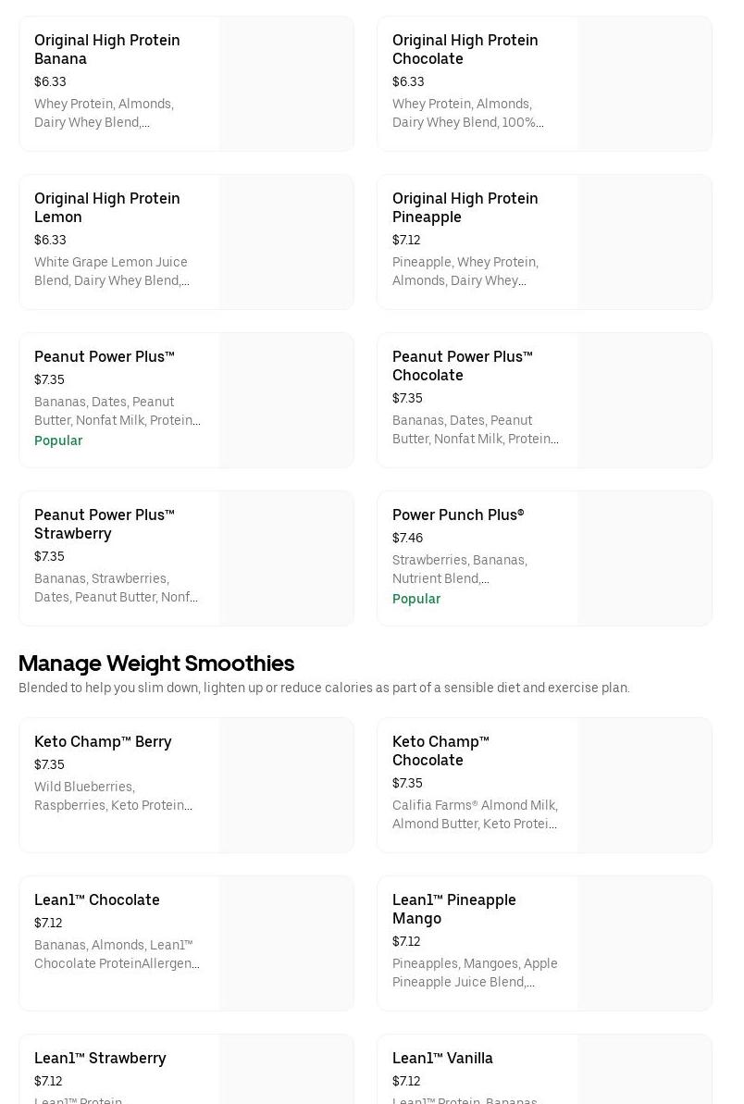Screen dimensions: 744x1104
Task: Open the Power Punch Plus smoothie
Action: tap(458, 515)
